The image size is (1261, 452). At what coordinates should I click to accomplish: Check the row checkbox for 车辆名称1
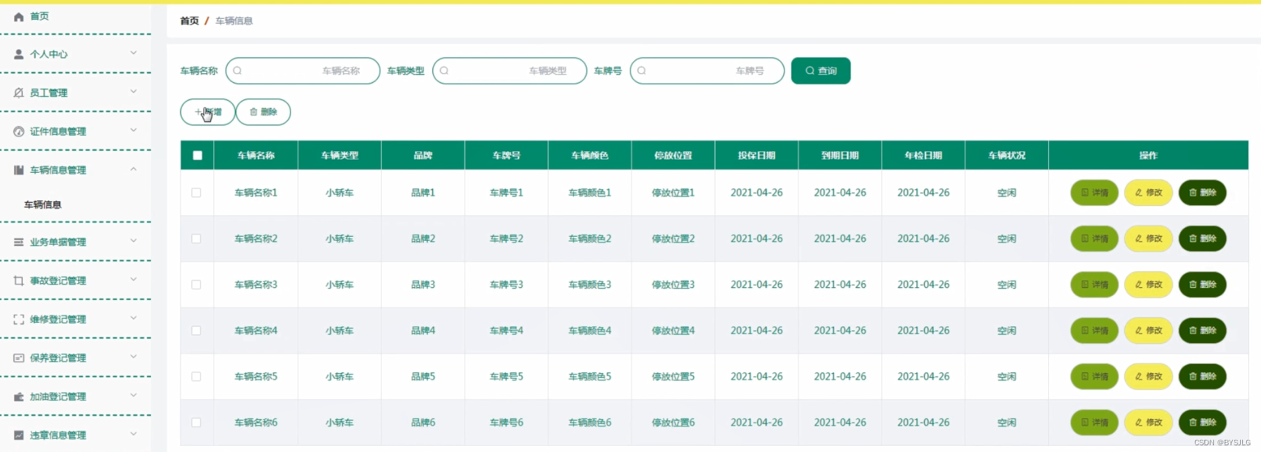coord(196,192)
